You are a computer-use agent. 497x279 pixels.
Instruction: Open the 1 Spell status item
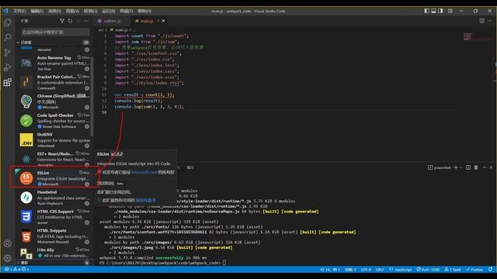(453, 270)
